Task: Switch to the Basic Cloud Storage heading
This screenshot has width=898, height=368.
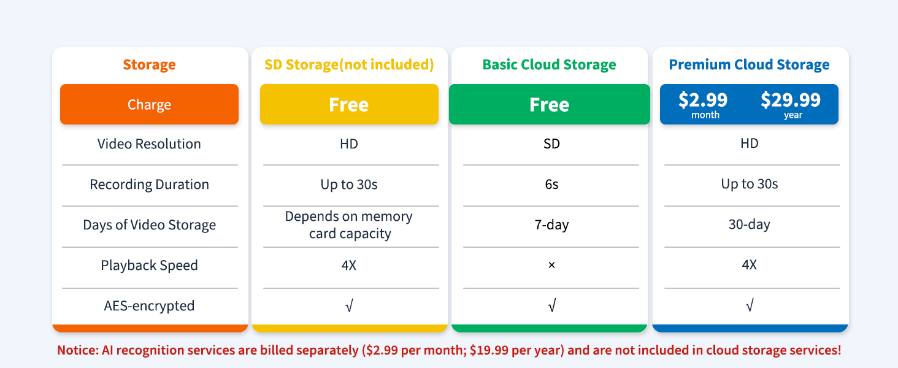Action: pyautogui.click(x=550, y=64)
